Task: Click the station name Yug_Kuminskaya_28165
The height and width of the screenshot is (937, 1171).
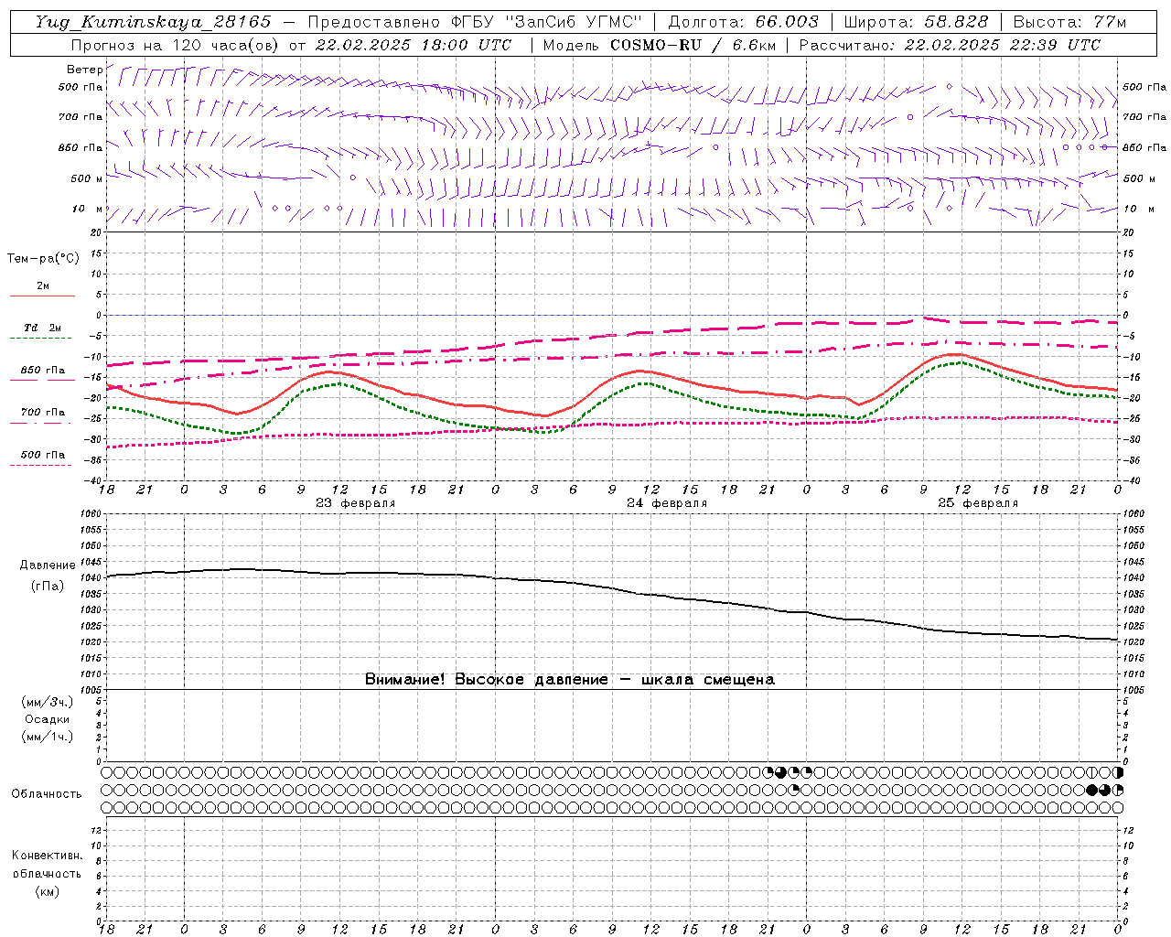Action: [x=154, y=22]
